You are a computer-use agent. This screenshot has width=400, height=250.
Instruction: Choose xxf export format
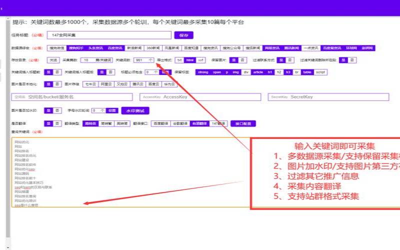(x=201, y=60)
